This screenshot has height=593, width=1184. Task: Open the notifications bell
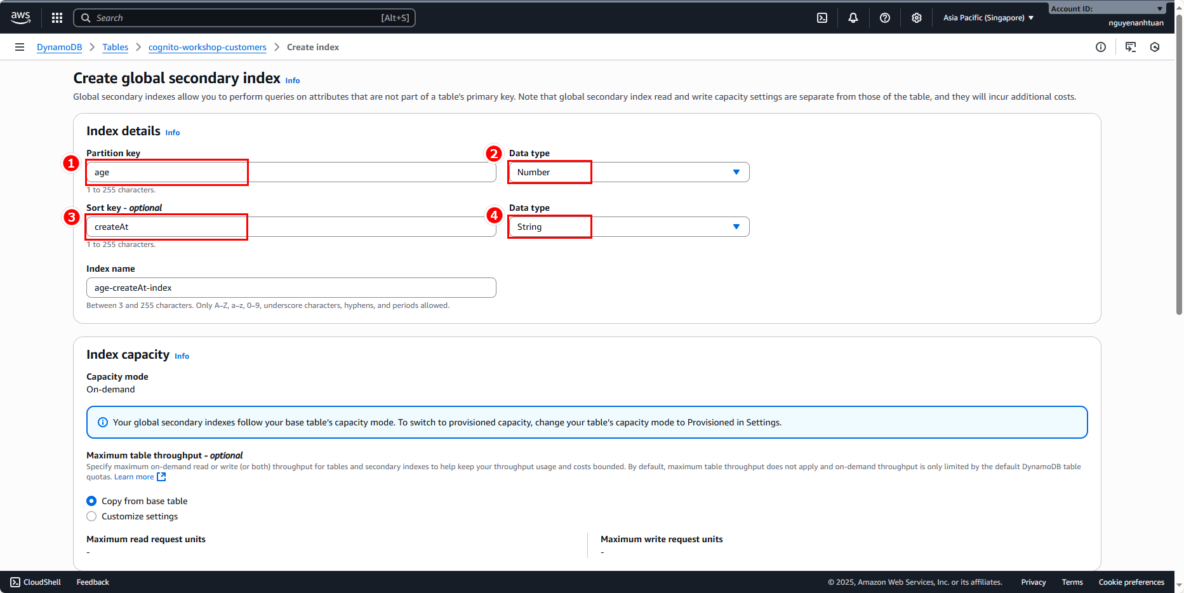point(853,18)
